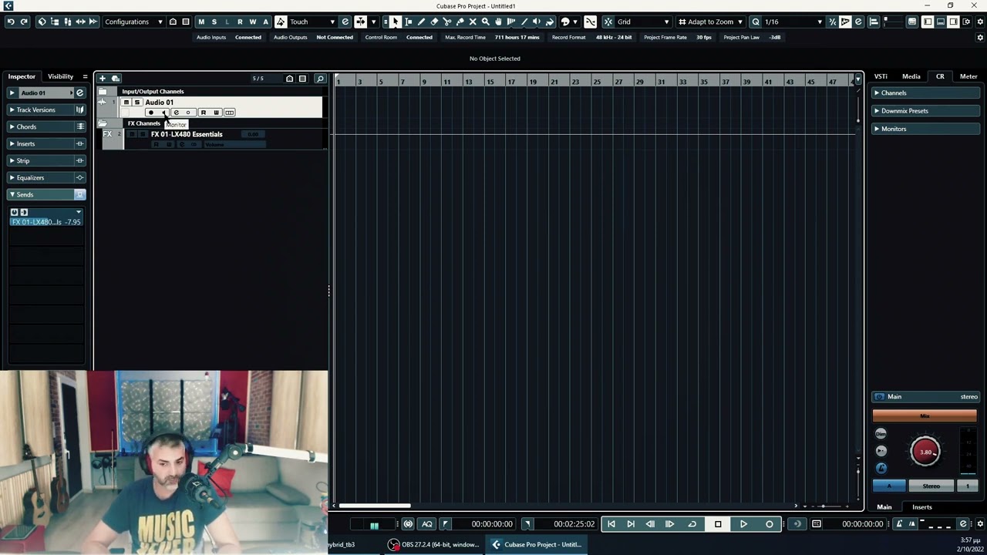Toggle global Mute state M in toolbar
987x555 pixels.
click(201, 22)
